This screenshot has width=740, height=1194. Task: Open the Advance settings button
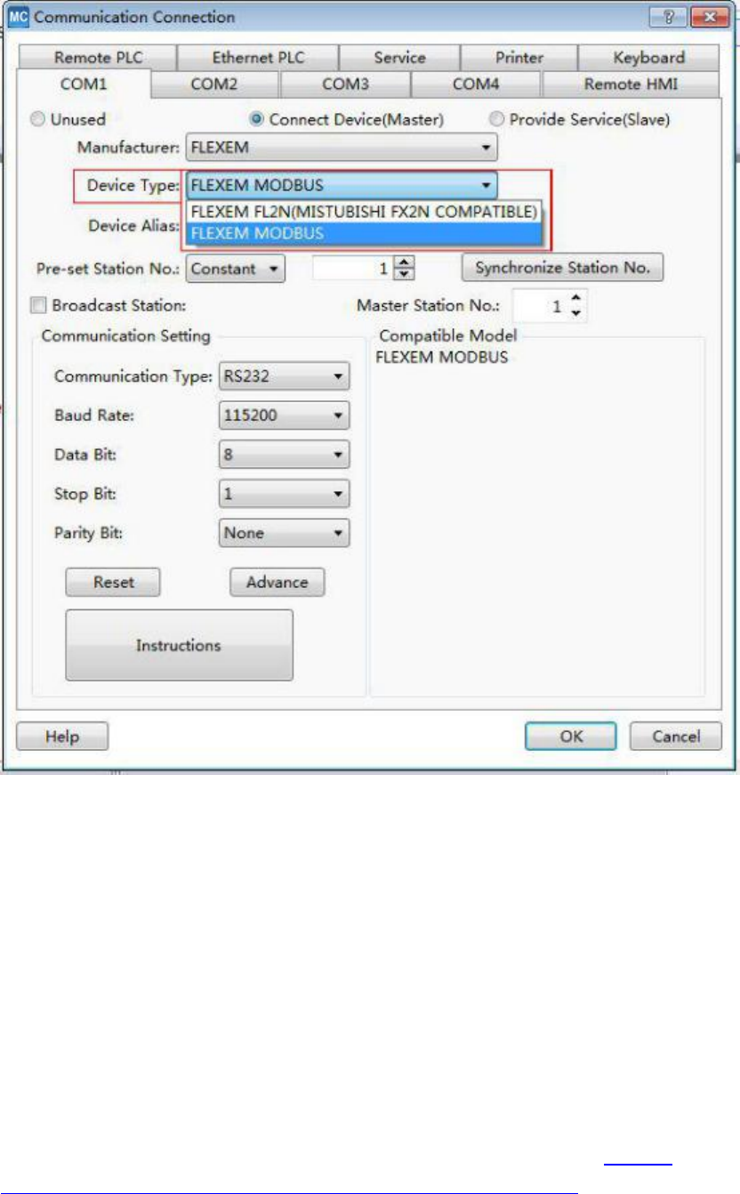tap(277, 583)
